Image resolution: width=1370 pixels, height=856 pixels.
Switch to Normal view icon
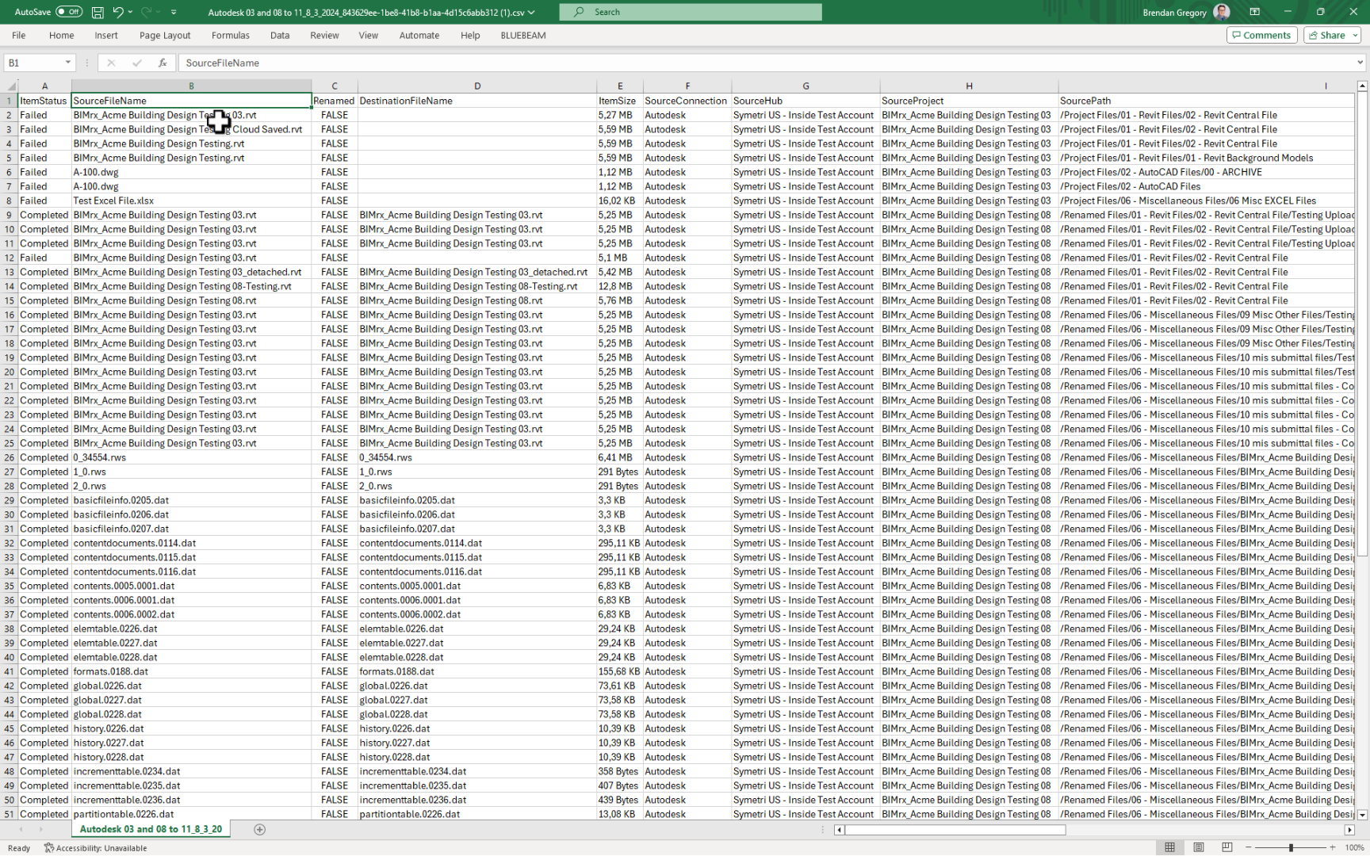(x=1169, y=848)
